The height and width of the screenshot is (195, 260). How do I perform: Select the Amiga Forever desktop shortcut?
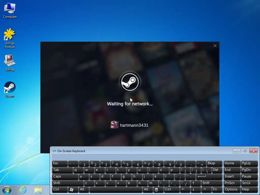tap(10, 39)
